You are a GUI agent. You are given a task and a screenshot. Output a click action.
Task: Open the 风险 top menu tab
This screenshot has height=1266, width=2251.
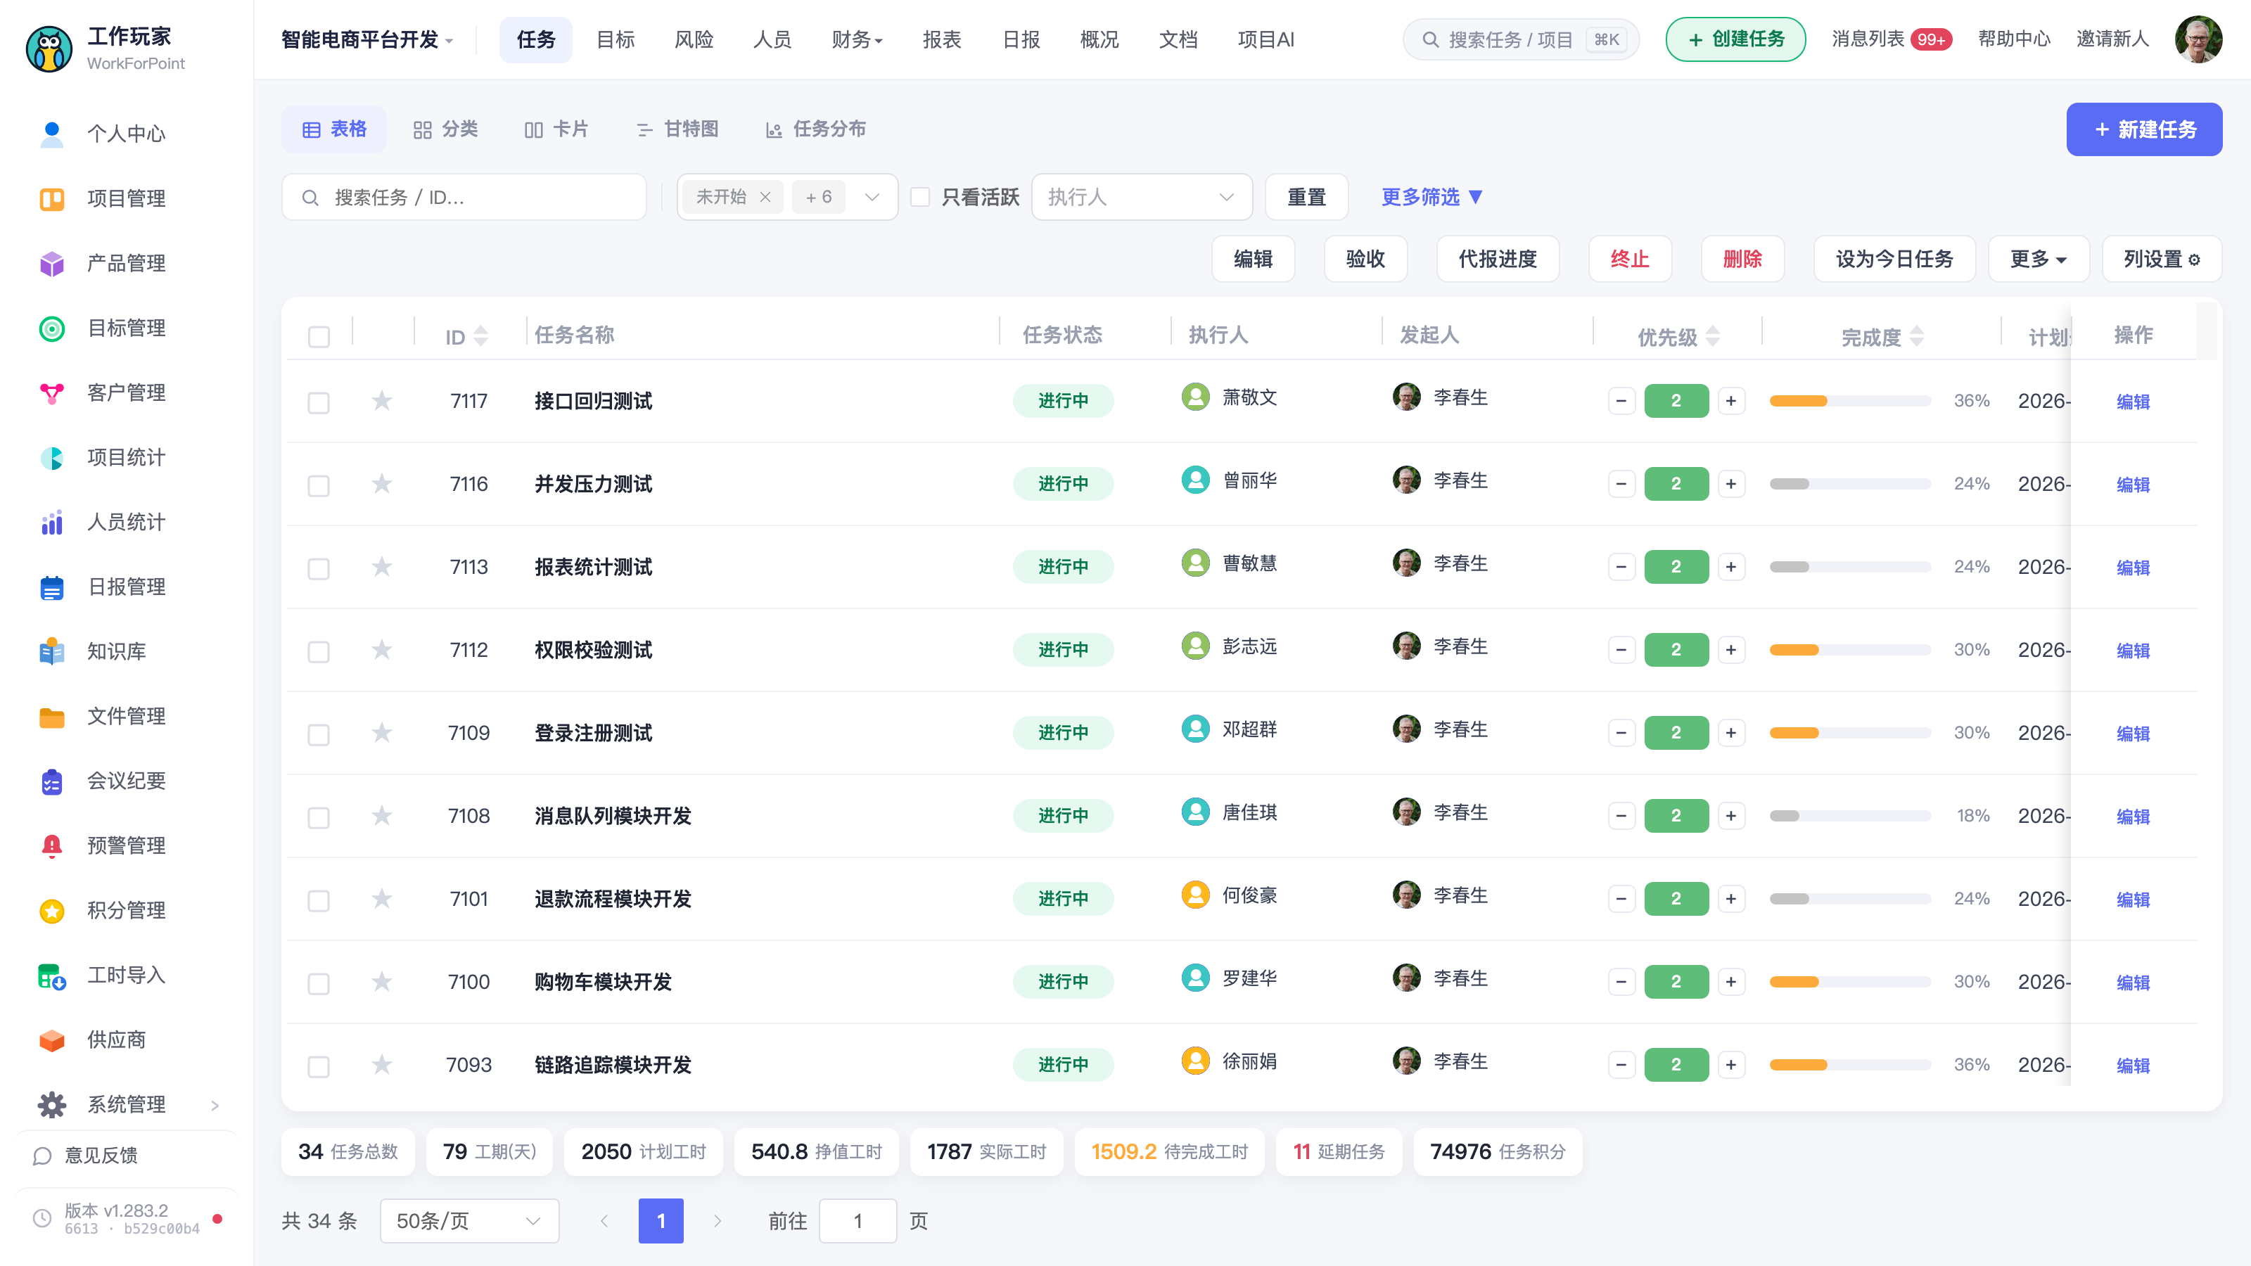(x=694, y=39)
